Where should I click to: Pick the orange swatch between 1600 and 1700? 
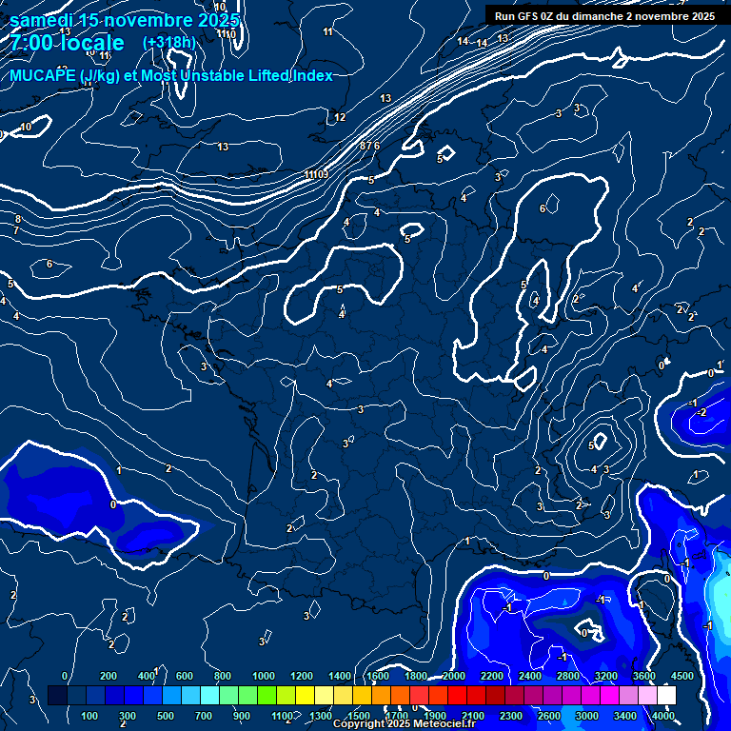pyautogui.click(x=381, y=695)
